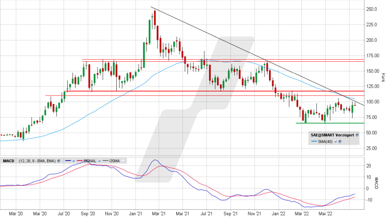The image size is (389, 219).
Task: Open settings icon beside SAE@SMART Verzögert
Action: pyautogui.click(x=357, y=135)
